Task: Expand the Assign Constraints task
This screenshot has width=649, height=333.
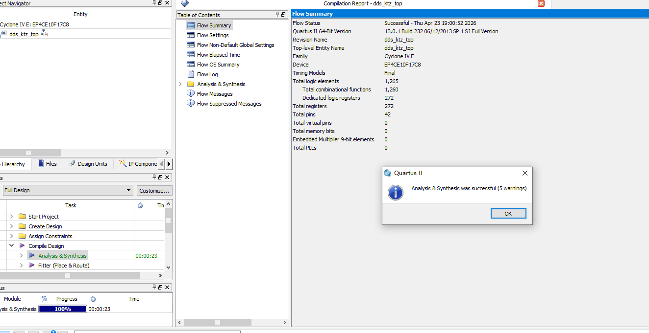Action: (x=12, y=236)
